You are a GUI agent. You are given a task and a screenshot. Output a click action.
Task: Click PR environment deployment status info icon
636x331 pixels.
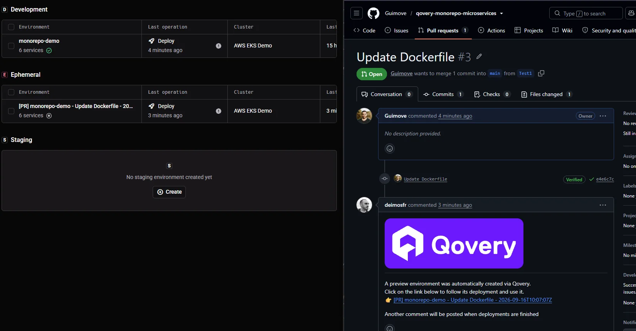(219, 111)
